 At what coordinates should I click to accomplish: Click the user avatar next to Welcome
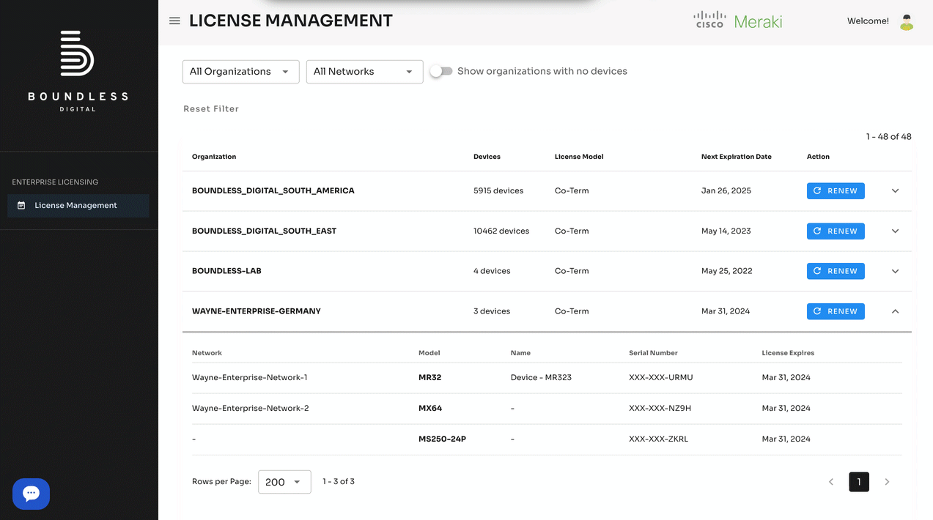click(907, 22)
